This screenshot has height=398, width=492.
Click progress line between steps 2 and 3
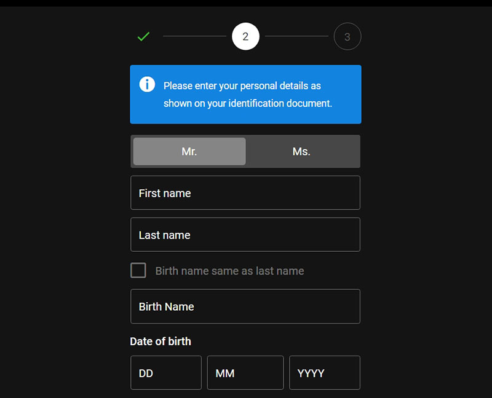point(296,36)
